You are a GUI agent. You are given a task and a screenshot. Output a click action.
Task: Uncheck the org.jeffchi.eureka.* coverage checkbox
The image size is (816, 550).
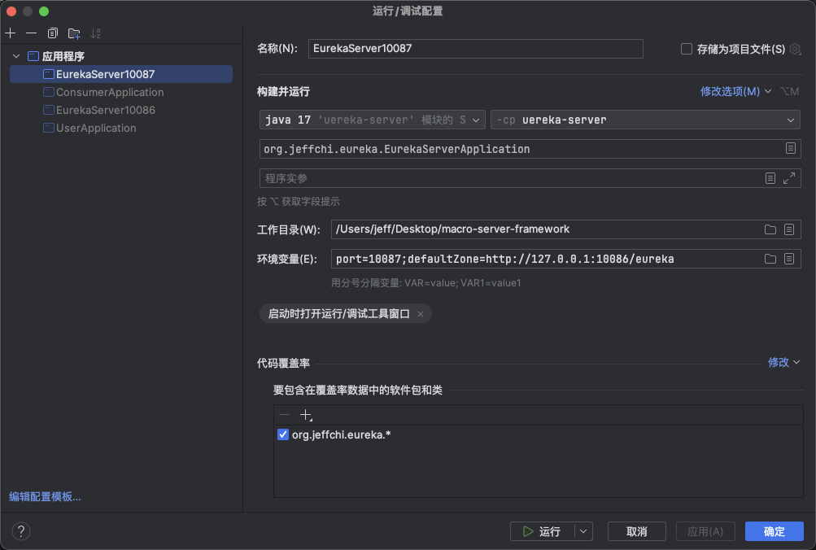pyautogui.click(x=283, y=435)
